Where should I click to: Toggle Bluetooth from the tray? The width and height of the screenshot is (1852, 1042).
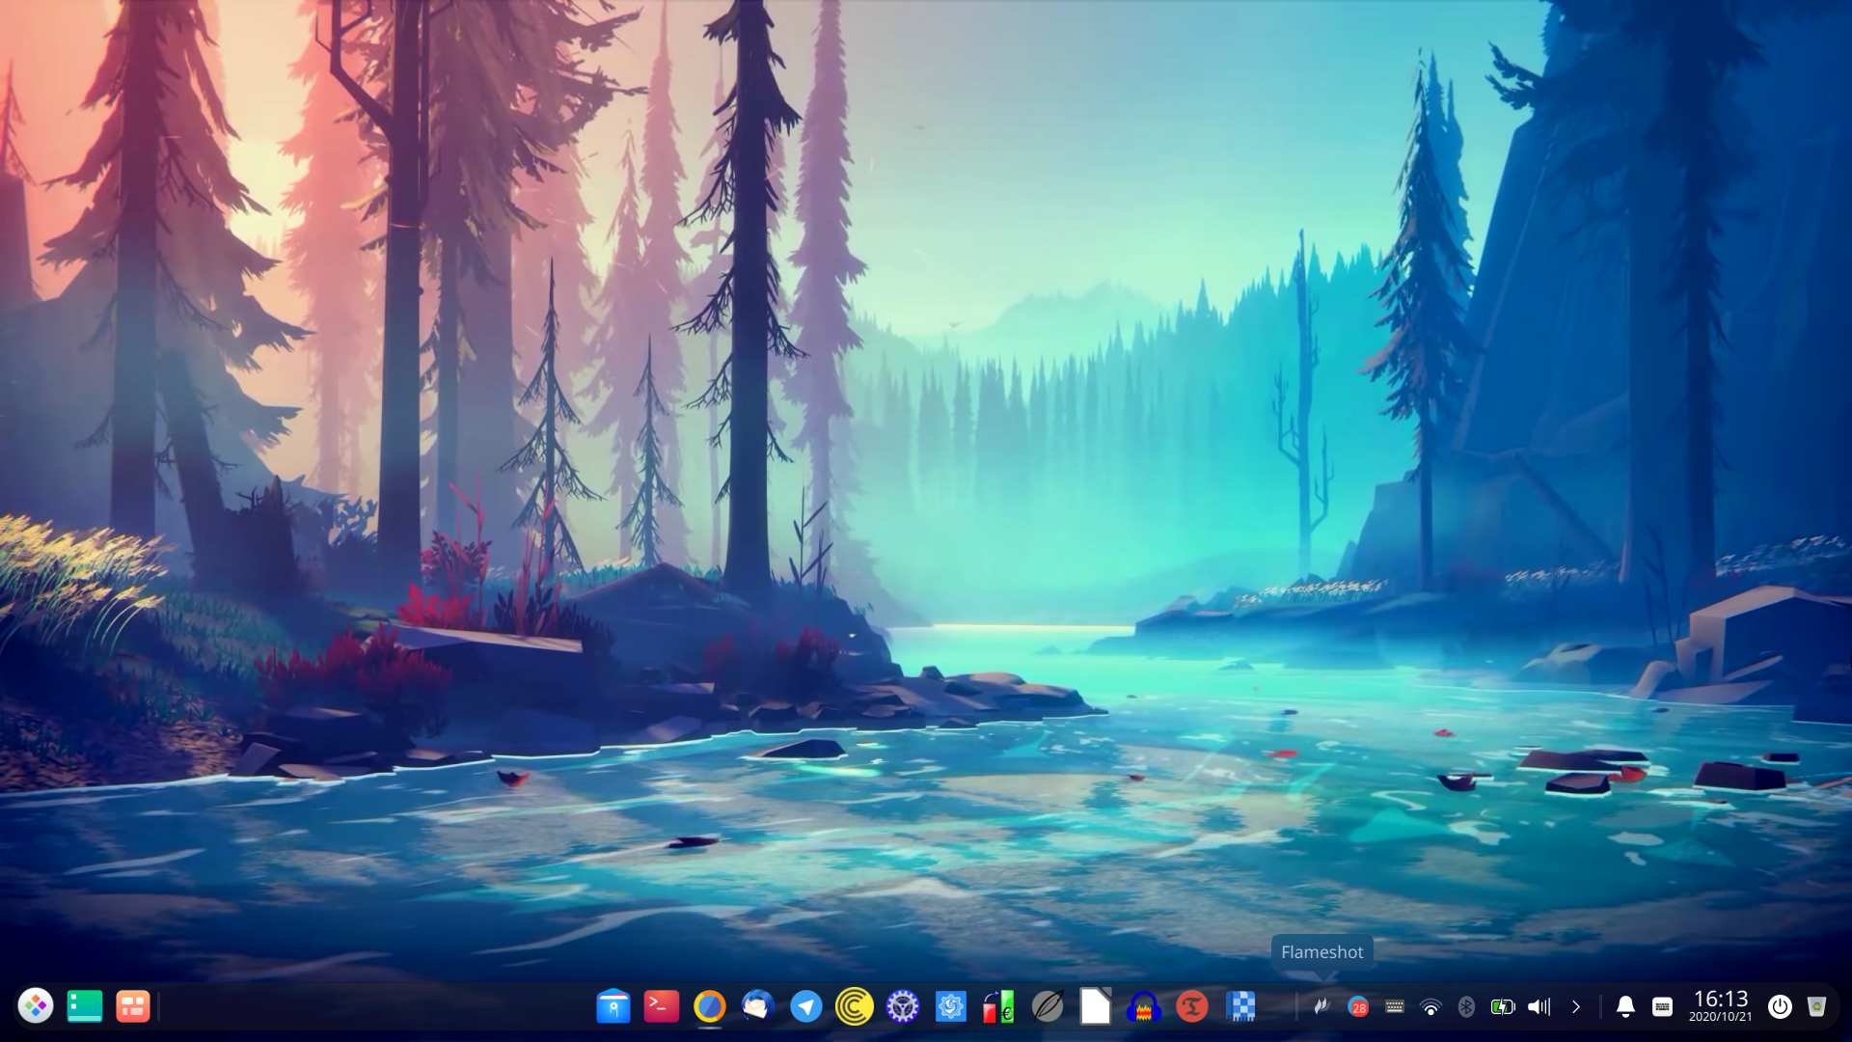pos(1466,1006)
